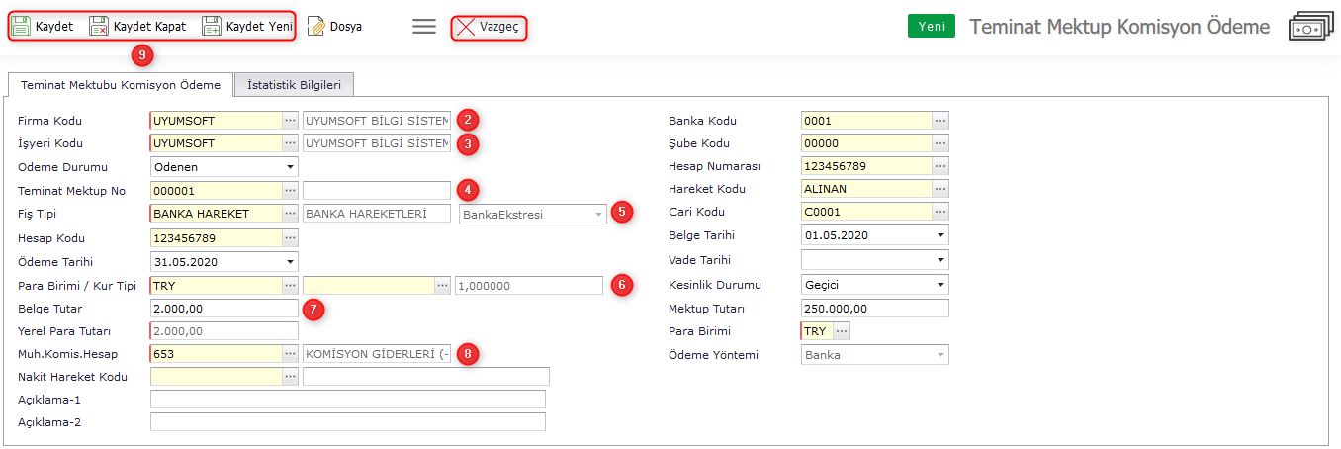
Task: Click into the Açıklama-1 text field
Action: (x=347, y=400)
